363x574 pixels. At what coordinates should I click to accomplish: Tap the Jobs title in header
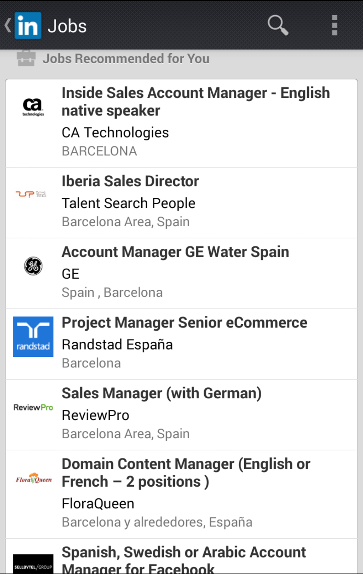point(67,26)
